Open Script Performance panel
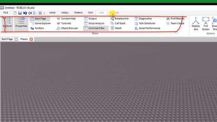 (147, 28)
